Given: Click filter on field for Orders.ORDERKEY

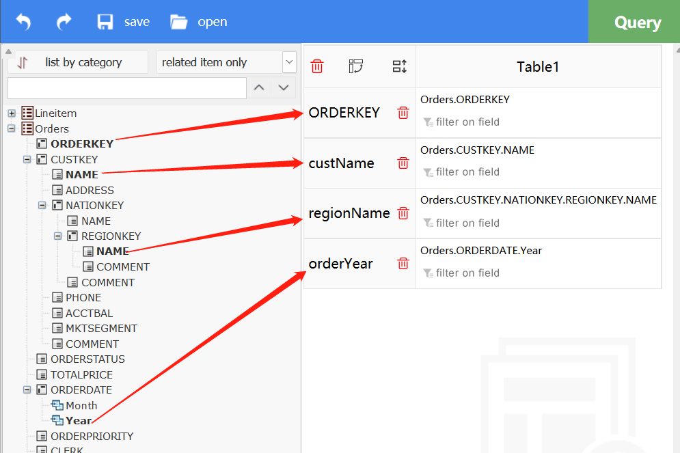Looking at the screenshot, I should click(461, 122).
